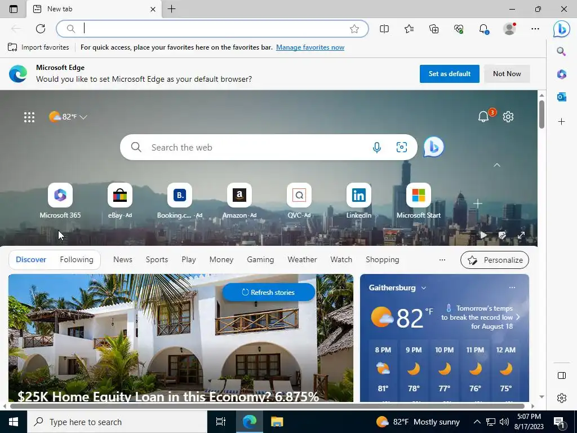Add a new quick link site
Viewport: 577px width, 433px height.
click(478, 204)
